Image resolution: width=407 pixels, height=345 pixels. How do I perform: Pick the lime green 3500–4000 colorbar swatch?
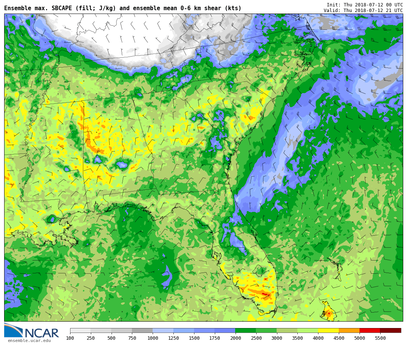click(308, 331)
